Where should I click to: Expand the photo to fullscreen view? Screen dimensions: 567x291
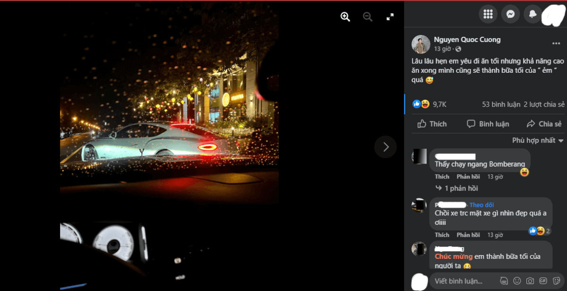390,17
